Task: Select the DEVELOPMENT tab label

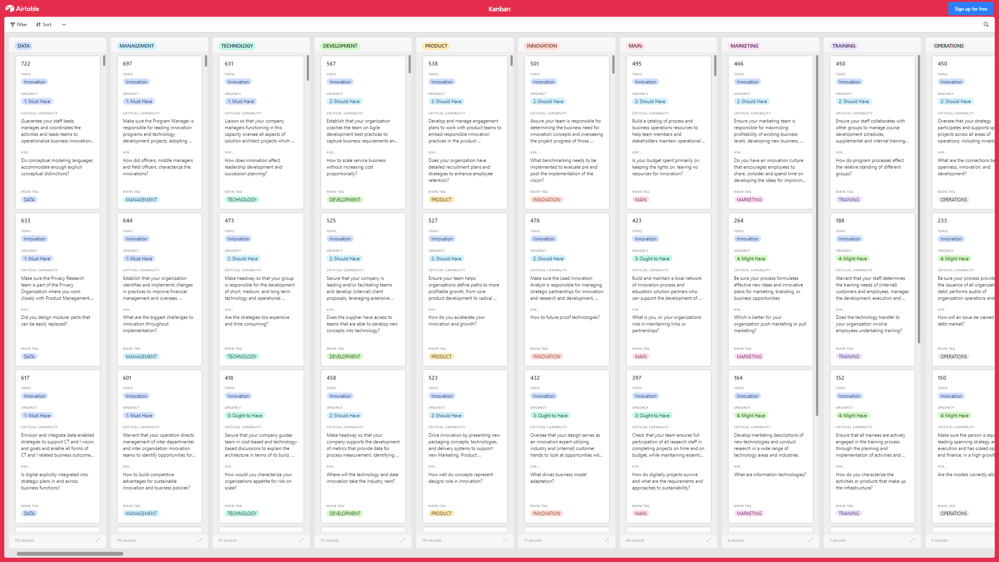Action: coord(340,45)
